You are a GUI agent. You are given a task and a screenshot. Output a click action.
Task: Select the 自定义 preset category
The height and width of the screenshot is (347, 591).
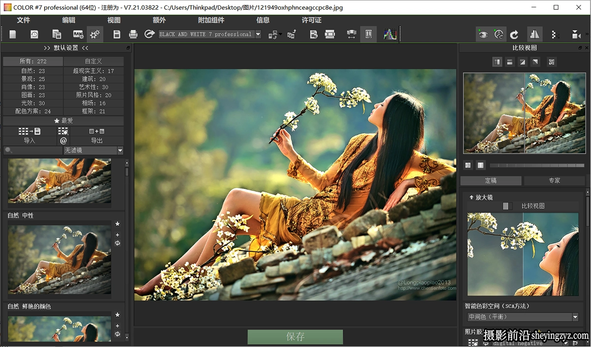pos(94,62)
